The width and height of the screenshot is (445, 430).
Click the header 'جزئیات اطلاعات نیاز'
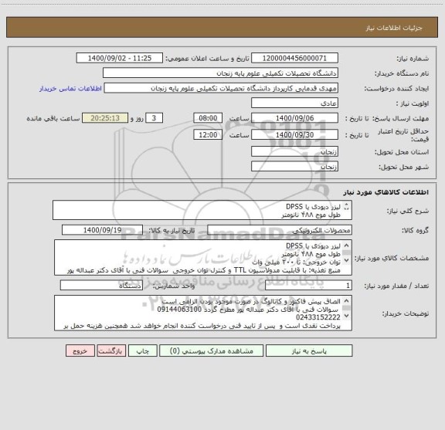click(x=394, y=28)
